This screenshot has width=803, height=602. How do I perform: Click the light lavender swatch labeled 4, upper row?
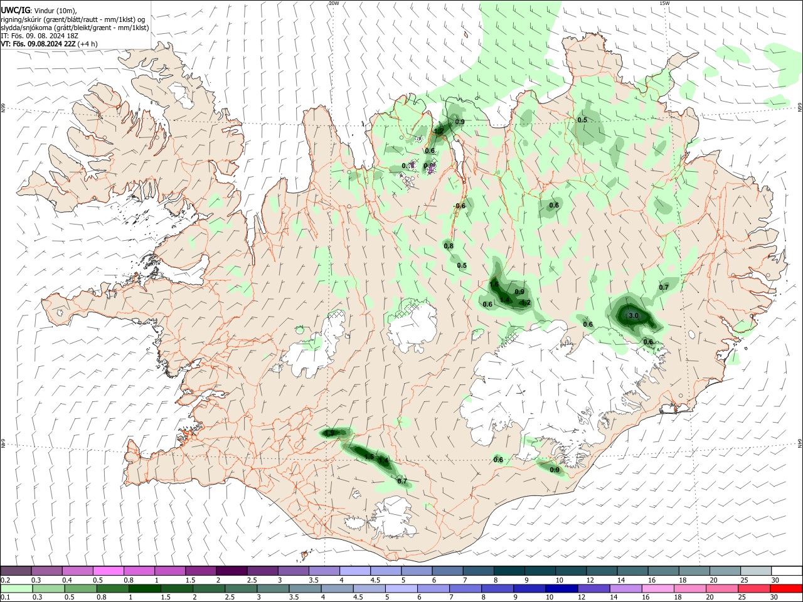(354, 571)
